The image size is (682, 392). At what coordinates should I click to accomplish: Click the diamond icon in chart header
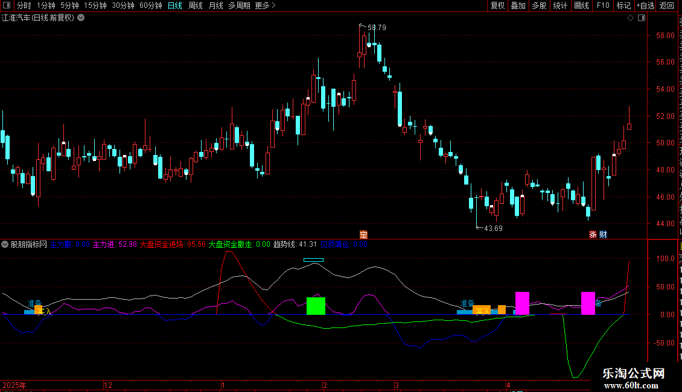pyautogui.click(x=630, y=18)
